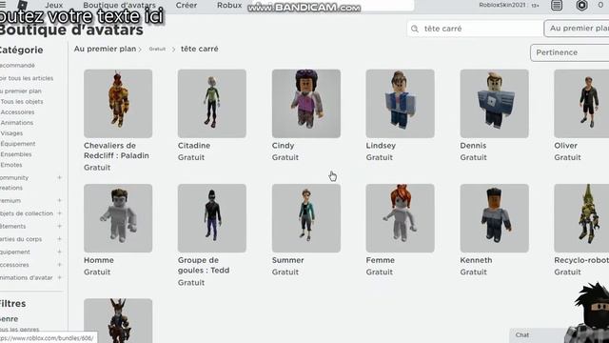Open the Chevaliers de Redcliff Paladin thumbnail
Image resolution: width=609 pixels, height=343 pixels.
tap(118, 104)
